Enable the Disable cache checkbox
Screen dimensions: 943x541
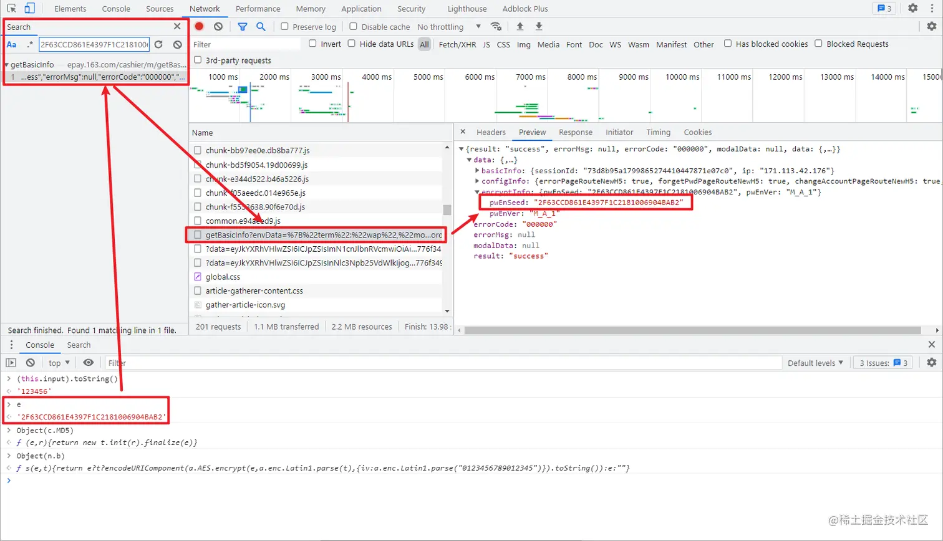353,26
